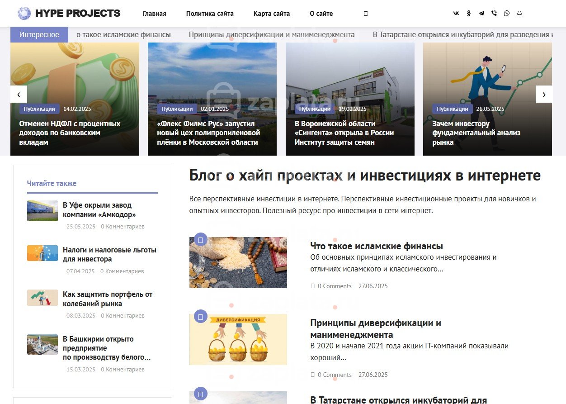Click «0 Комментариев» dated 15.03.2025

coord(123,370)
